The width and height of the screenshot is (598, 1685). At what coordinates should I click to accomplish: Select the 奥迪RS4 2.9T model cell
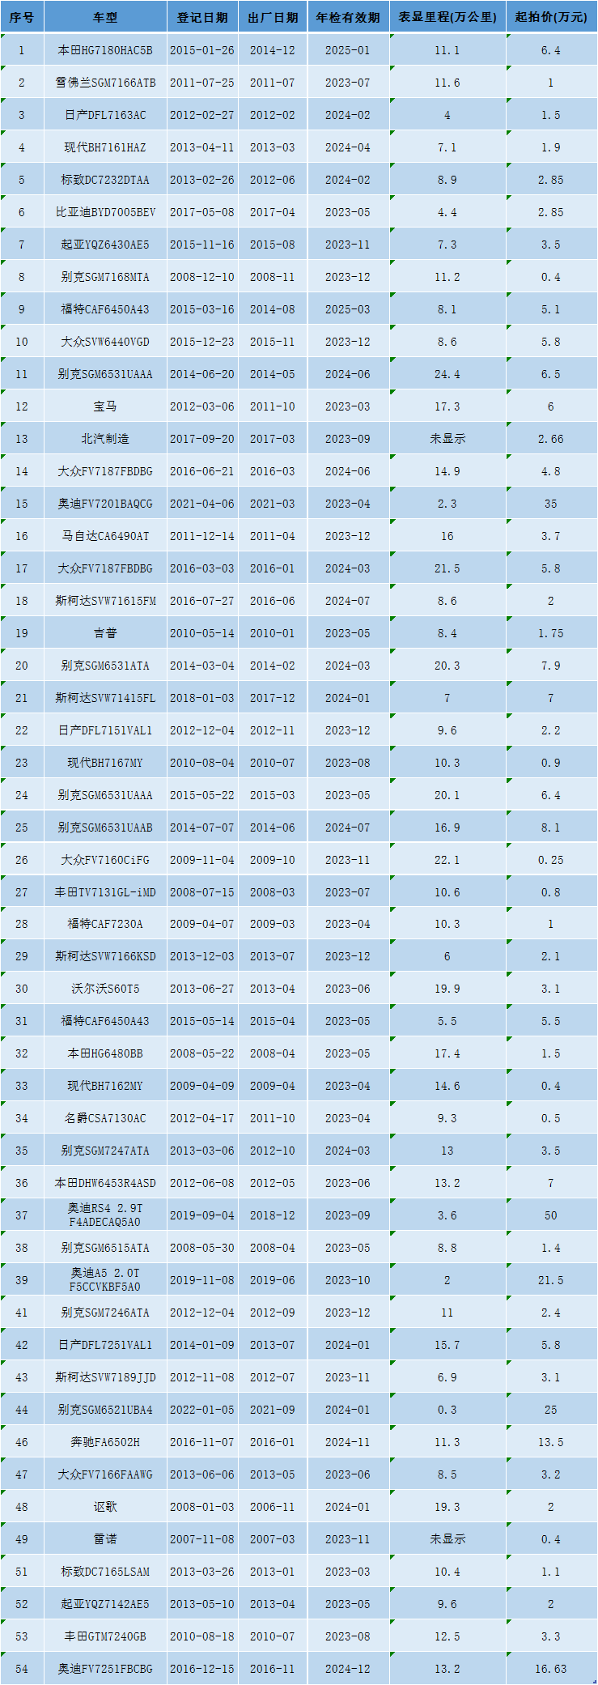pos(105,1215)
